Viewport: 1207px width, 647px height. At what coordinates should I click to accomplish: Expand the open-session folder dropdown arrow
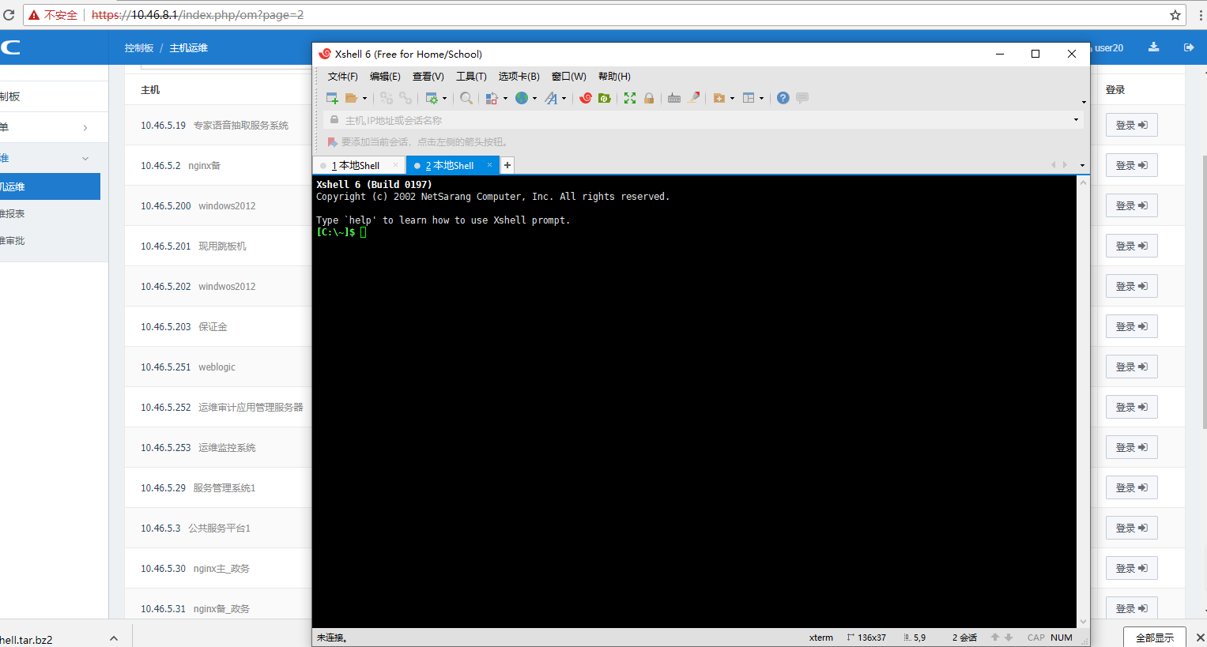(x=364, y=99)
